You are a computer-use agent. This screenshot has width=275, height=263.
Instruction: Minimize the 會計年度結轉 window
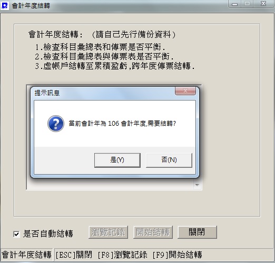[235, 4]
